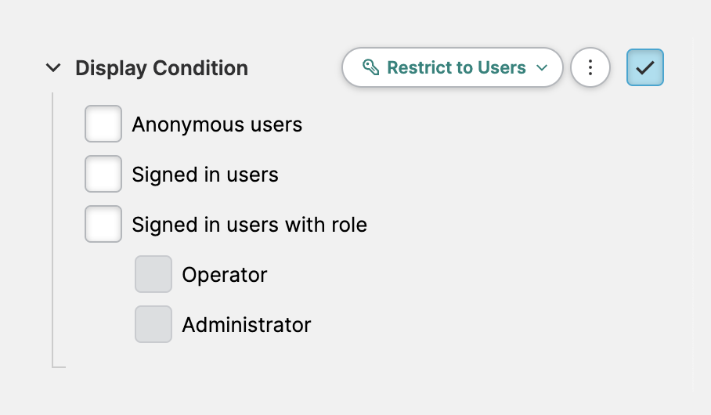Click the Display Condition heading text

(x=161, y=68)
